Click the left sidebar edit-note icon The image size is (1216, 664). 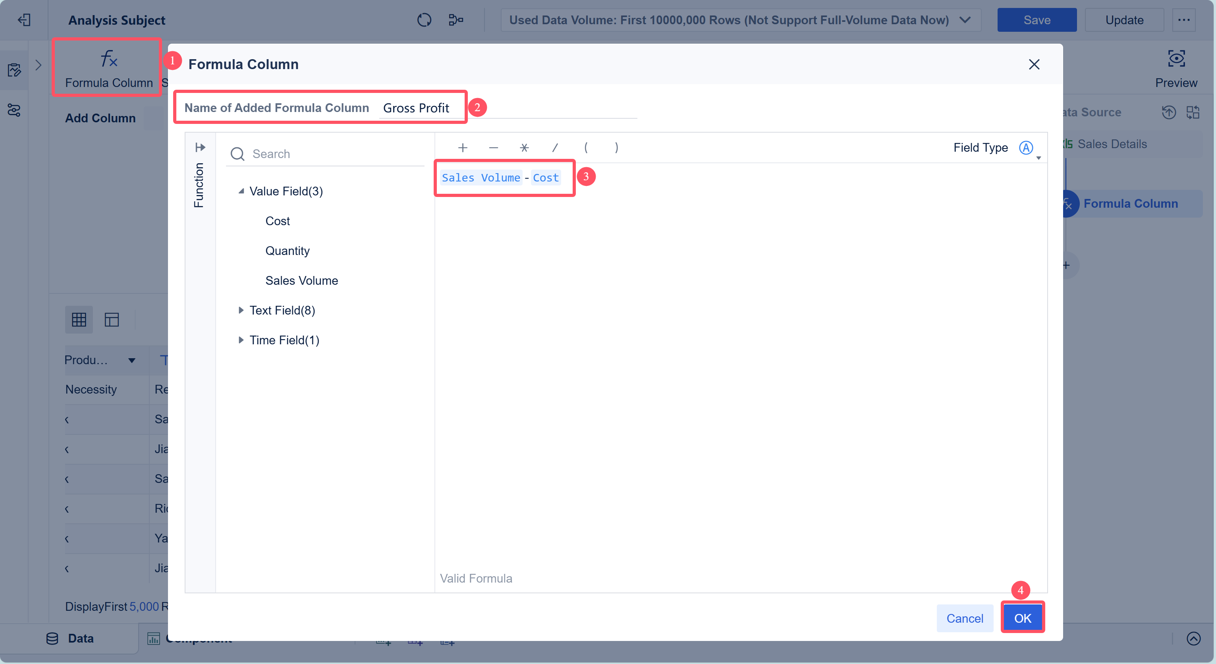click(x=14, y=70)
